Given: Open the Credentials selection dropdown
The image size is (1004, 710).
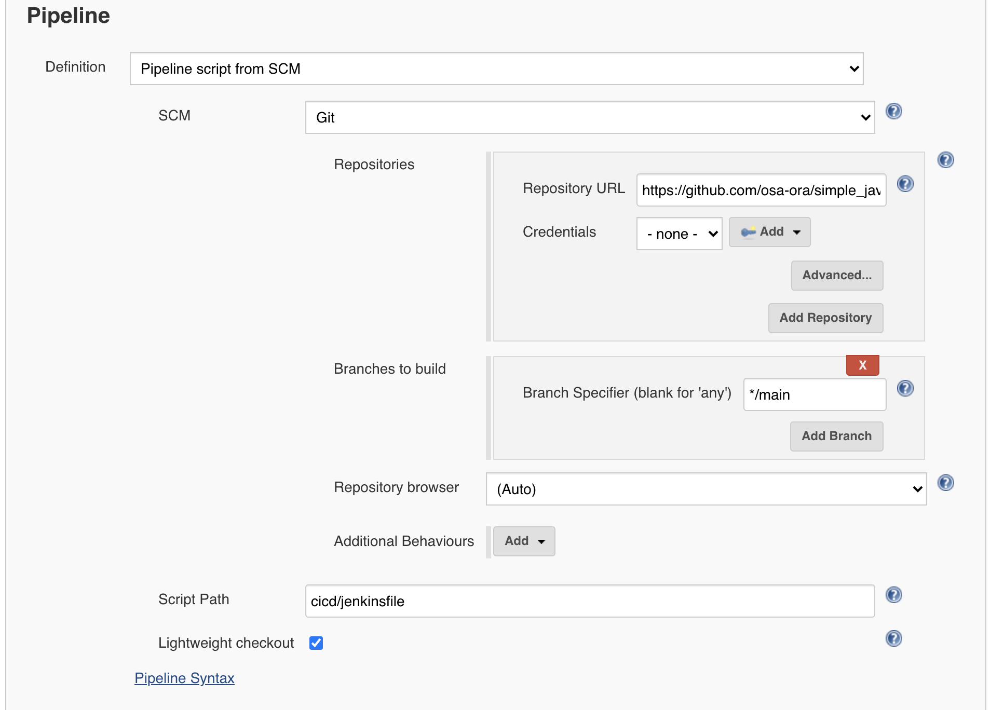Looking at the screenshot, I should pyautogui.click(x=679, y=234).
